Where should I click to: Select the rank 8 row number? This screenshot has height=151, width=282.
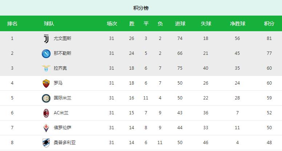click(x=12, y=143)
